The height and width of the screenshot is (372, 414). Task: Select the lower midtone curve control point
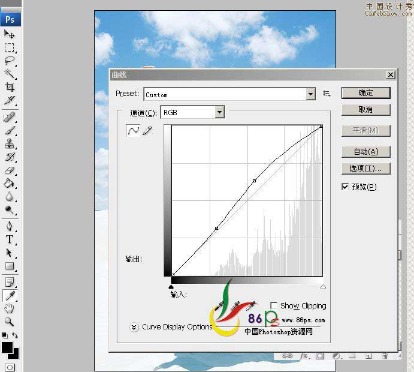216,228
